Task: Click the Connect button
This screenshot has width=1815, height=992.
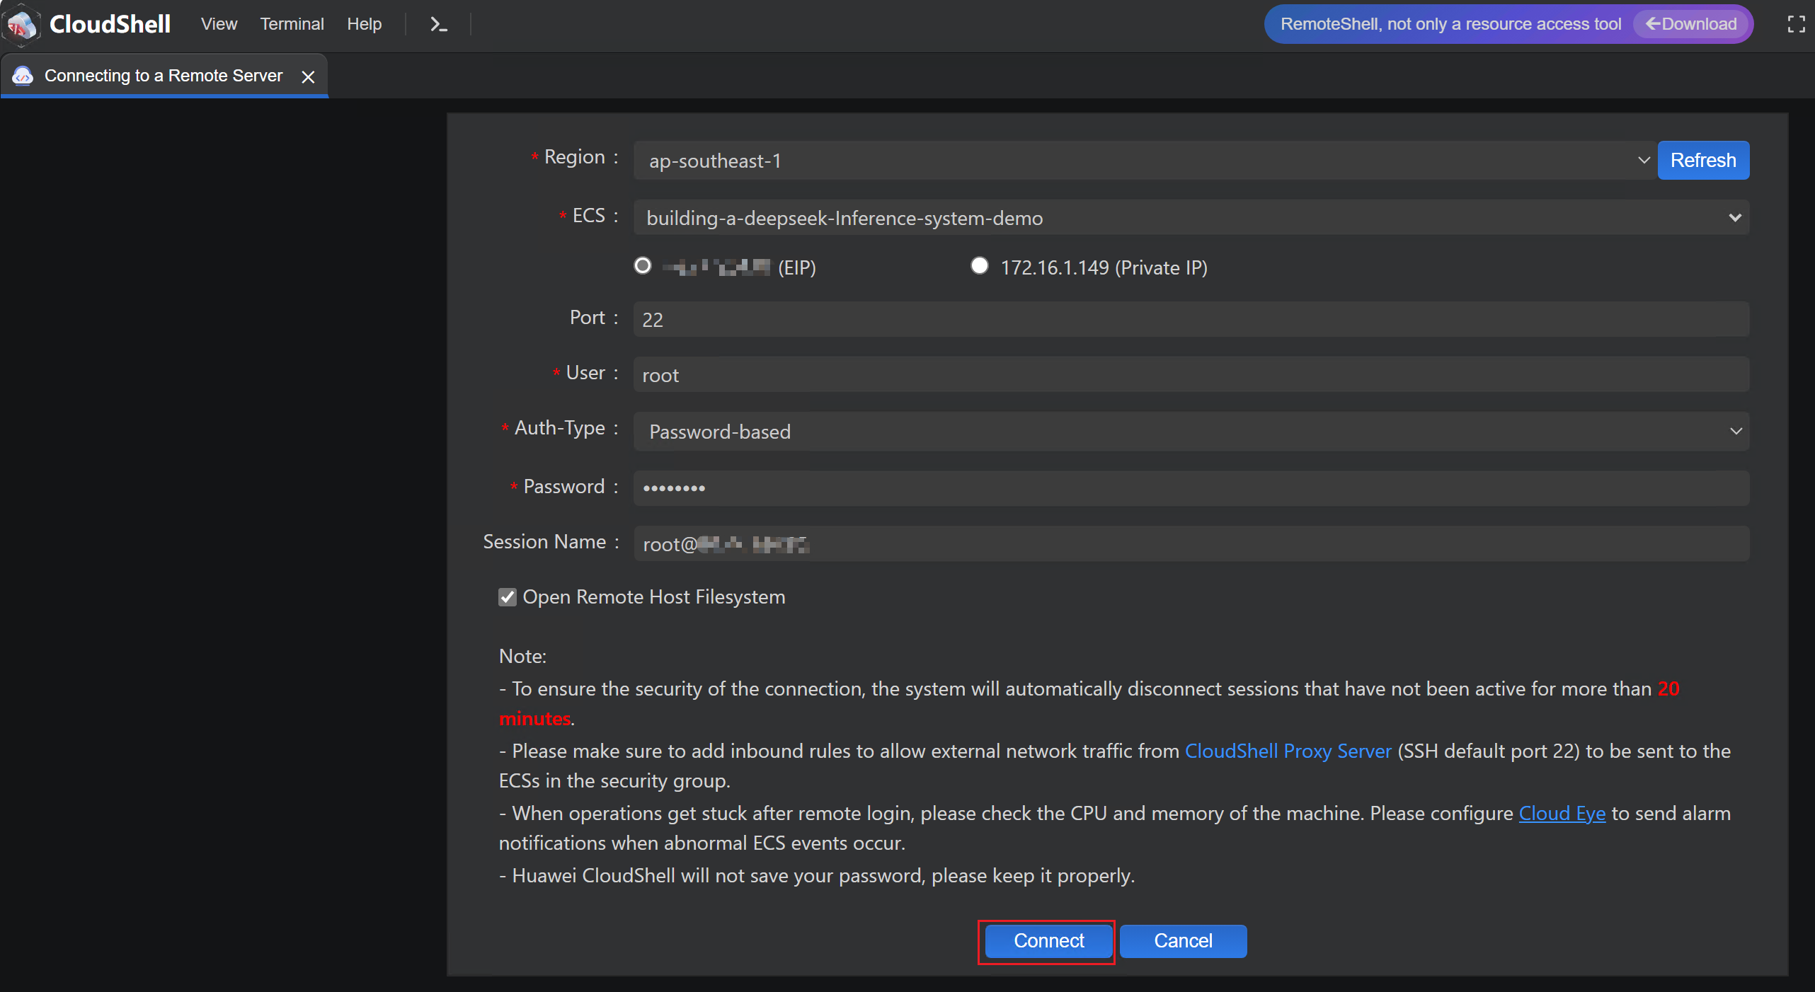Action: [x=1048, y=941]
